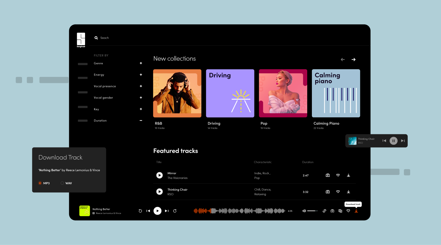
Task: Click the search magnifier icon
Action: click(96, 38)
